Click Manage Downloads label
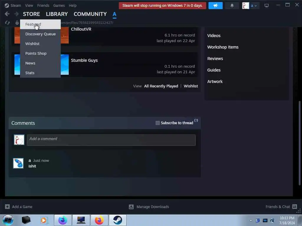 (x=153, y=207)
